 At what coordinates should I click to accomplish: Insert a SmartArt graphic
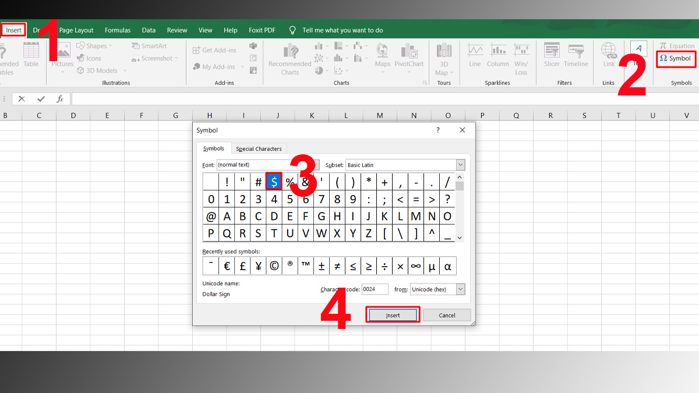pyautogui.click(x=149, y=45)
